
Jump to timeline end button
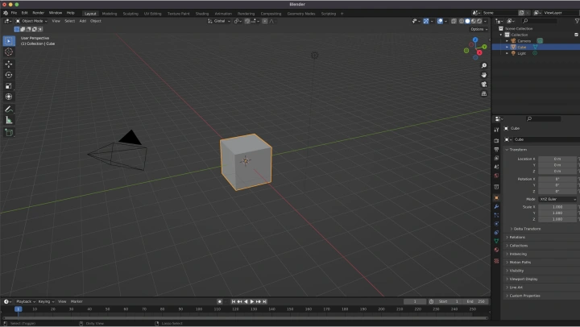[264, 301]
